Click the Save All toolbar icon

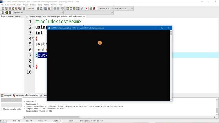pos(13,8)
